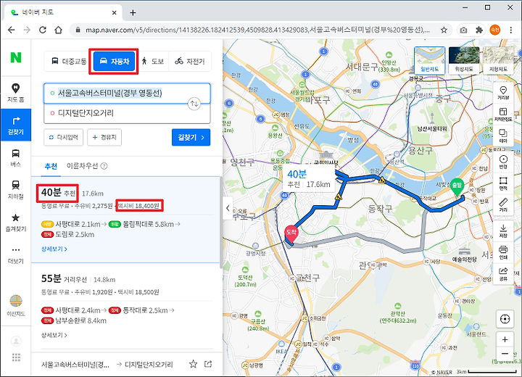Bookmark page with address bar star
This screenshot has height=377, width=522.
click(x=444, y=30)
